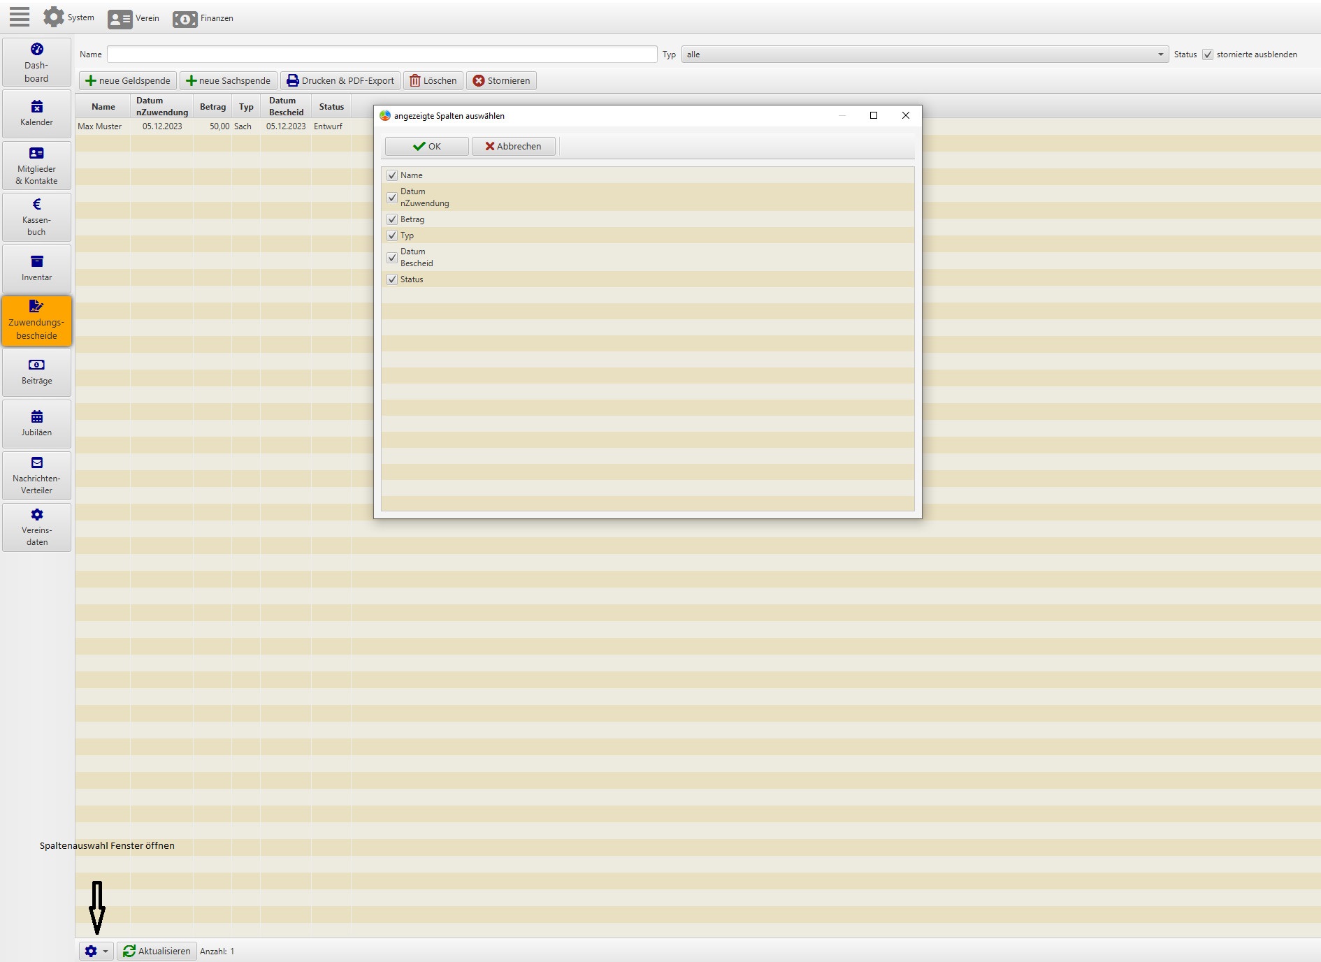Click the Löschen button
1321x962 pixels.
[x=433, y=81]
